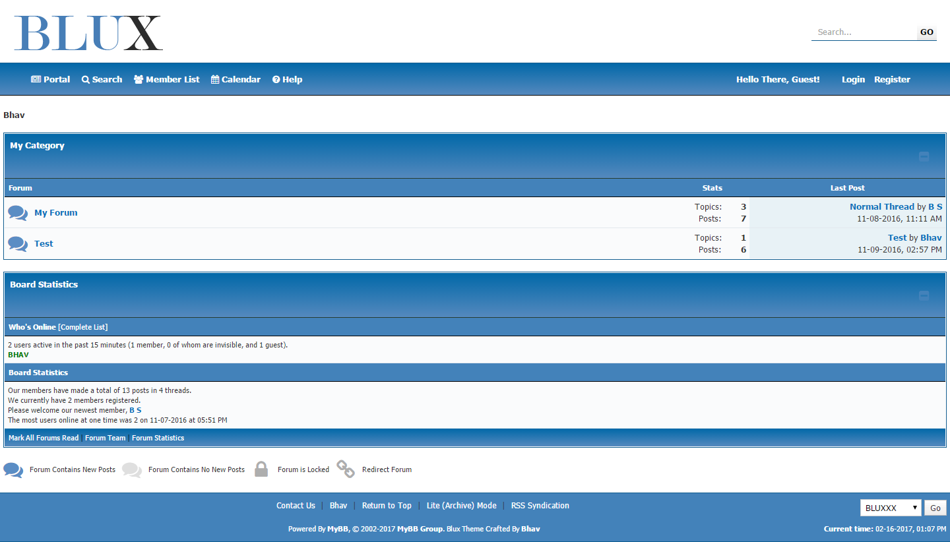Click the Help question mark icon
The image size is (950, 542).
(x=276, y=80)
